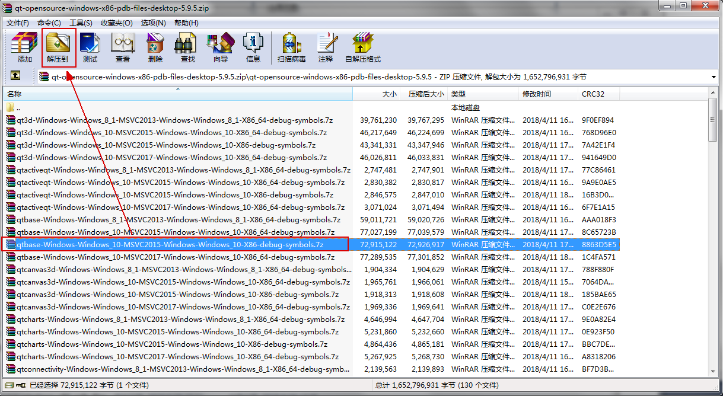Viewport: 723px width, 396px height.
Task: Click archive icon of qt3d MSVC2013 X86_64 file
Action: (x=11, y=120)
